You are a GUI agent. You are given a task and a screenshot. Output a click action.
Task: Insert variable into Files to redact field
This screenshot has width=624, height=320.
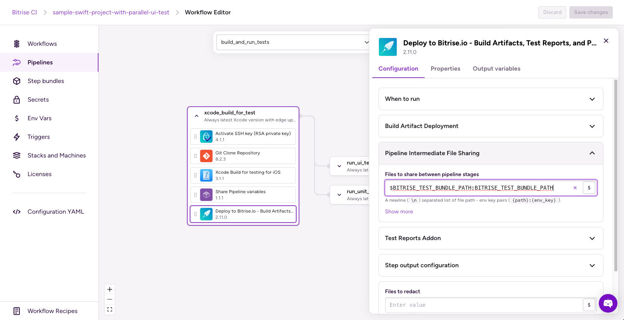pos(589,305)
